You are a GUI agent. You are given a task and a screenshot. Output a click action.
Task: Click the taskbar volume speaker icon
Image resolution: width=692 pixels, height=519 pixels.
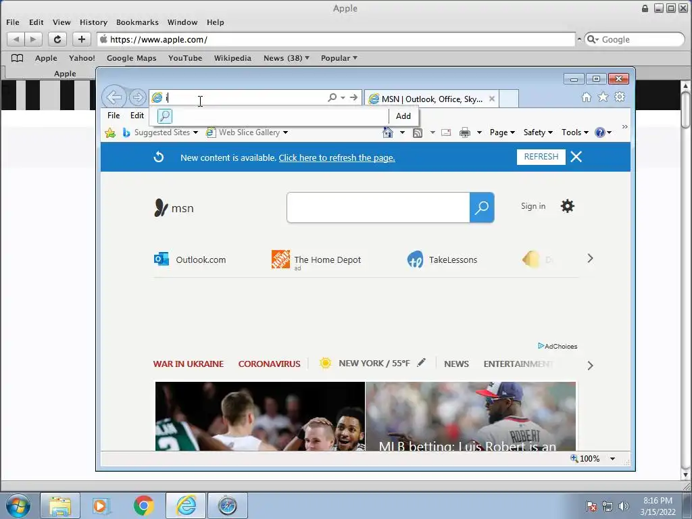tap(624, 505)
